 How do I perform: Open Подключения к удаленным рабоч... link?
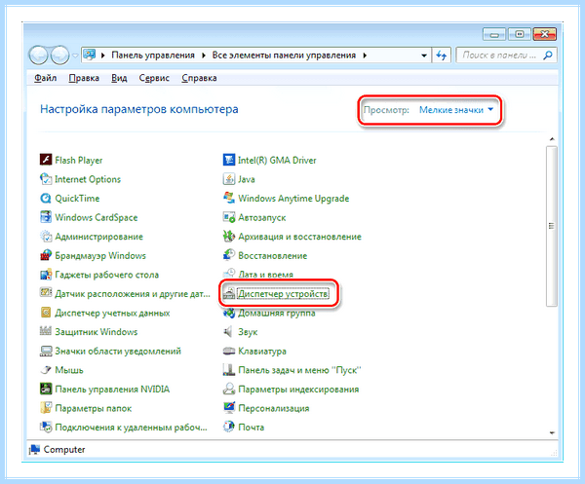[x=131, y=427]
